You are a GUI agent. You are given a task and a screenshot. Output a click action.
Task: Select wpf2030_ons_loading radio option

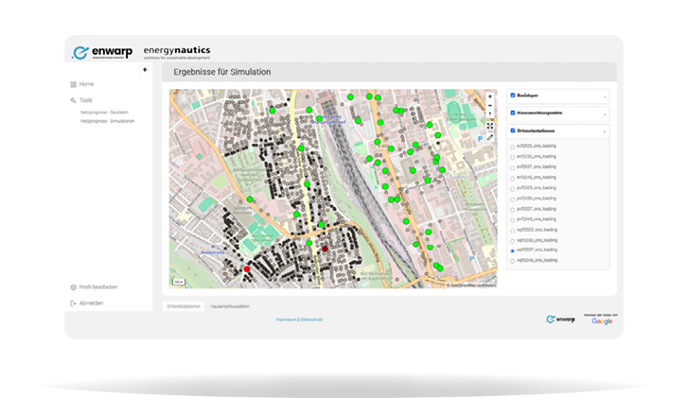click(513, 241)
